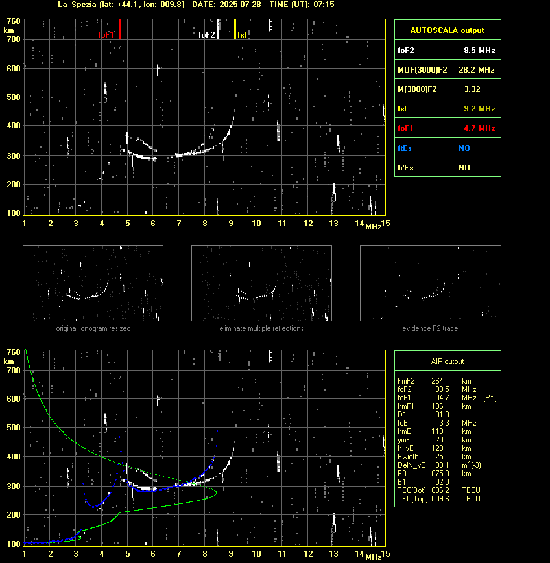Click the [PY] tag beside foF1
The height and width of the screenshot is (563, 550).
pyautogui.click(x=490, y=398)
